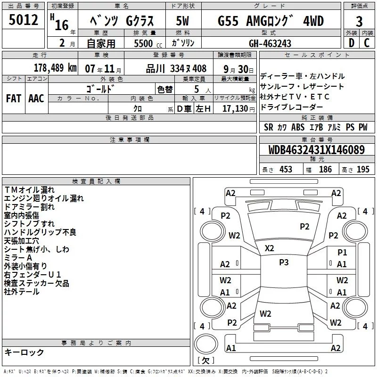Image resolution: width=377 pixels, height=377 pixels.
Task: Click the P2 mark on the hood
Action: click(304, 226)
